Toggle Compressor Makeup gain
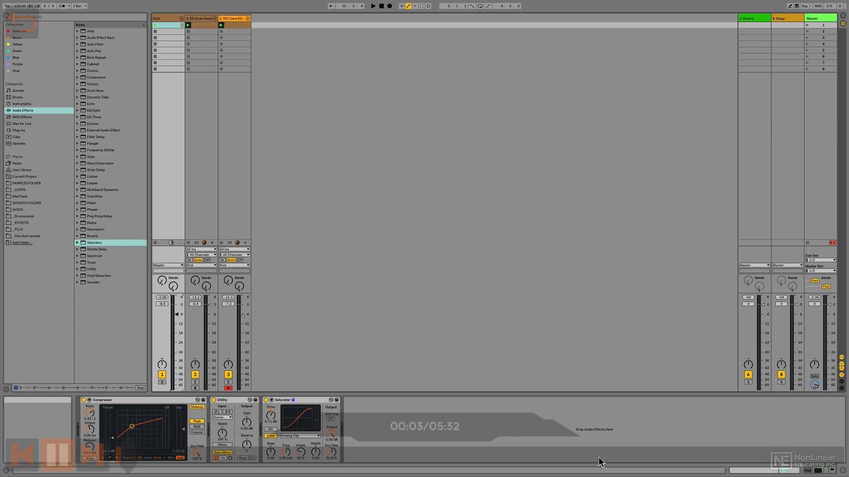The width and height of the screenshot is (849, 477). coord(197,407)
